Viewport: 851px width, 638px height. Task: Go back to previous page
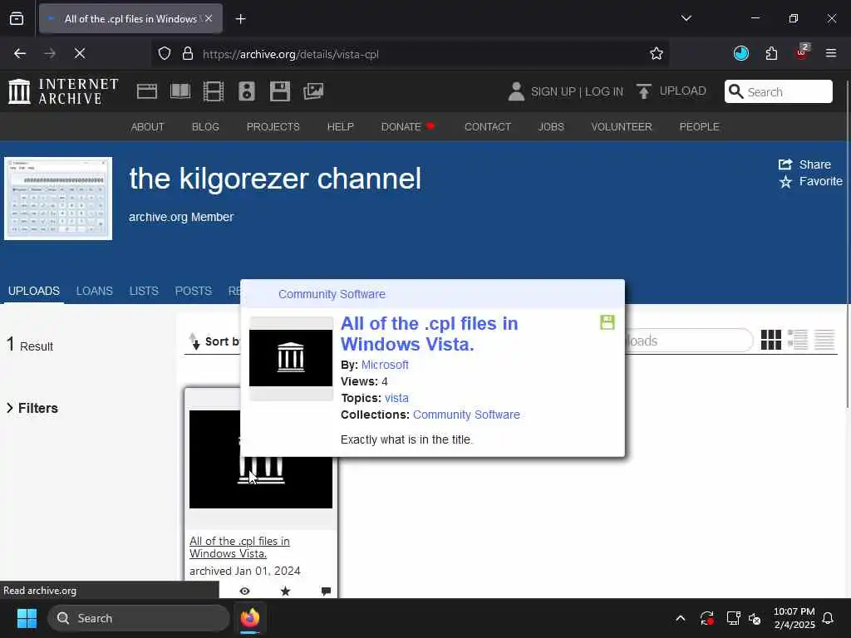tap(20, 53)
